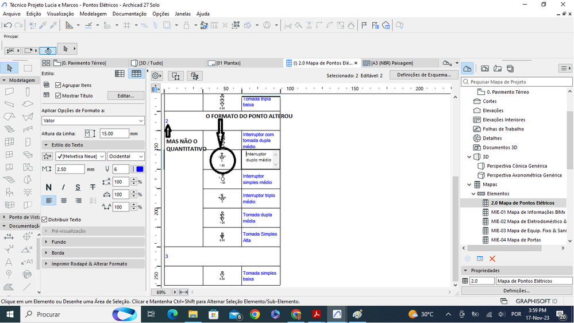The height and width of the screenshot is (323, 574).
Task: Open the Ocidental script dropdown
Action: (126, 156)
